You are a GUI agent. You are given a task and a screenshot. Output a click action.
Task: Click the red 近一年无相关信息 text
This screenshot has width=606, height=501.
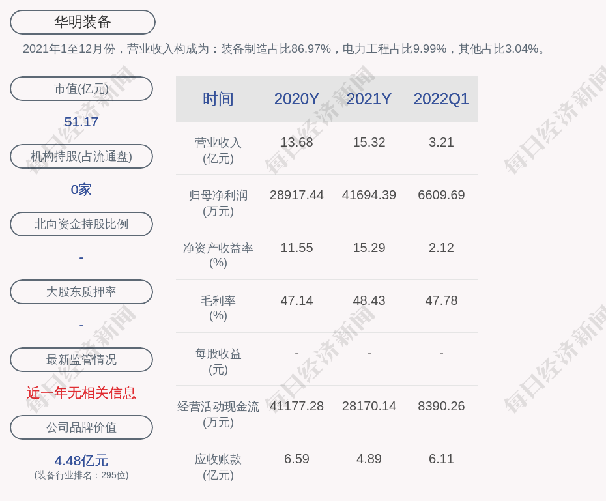(x=81, y=393)
